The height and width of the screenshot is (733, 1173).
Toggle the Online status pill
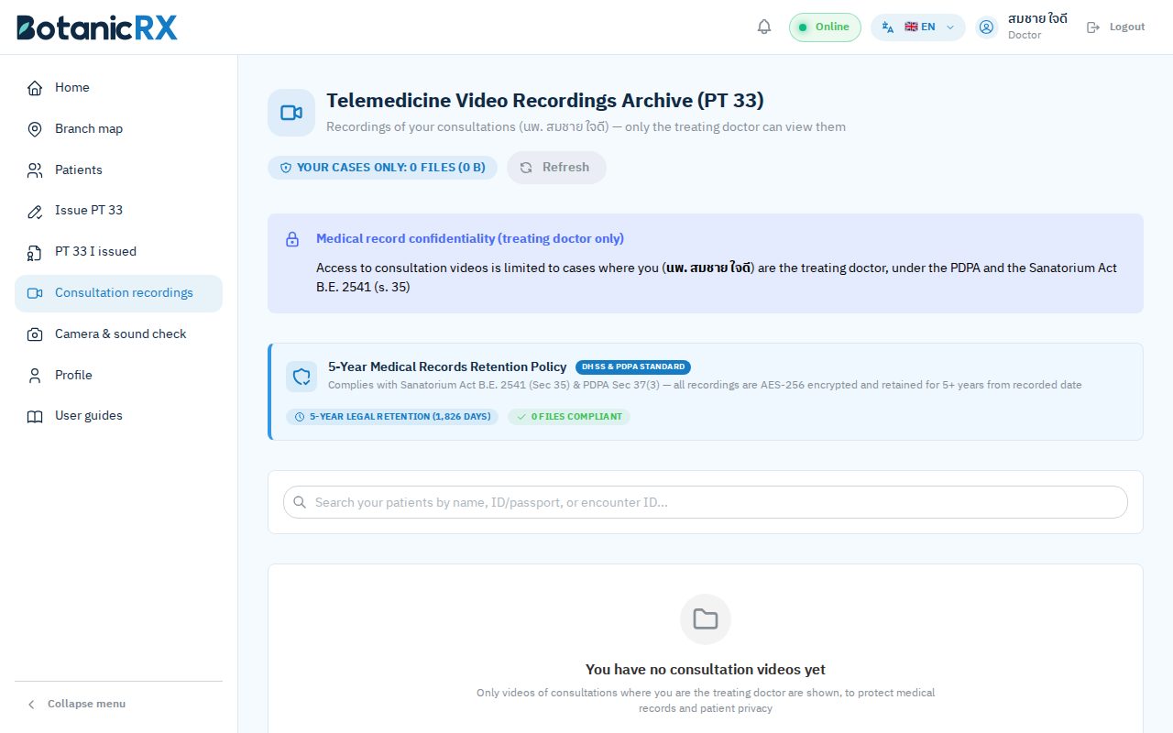point(825,27)
